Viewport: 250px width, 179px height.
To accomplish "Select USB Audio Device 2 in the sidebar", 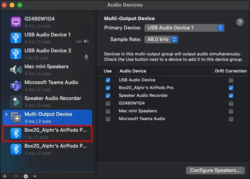I will (47, 54).
